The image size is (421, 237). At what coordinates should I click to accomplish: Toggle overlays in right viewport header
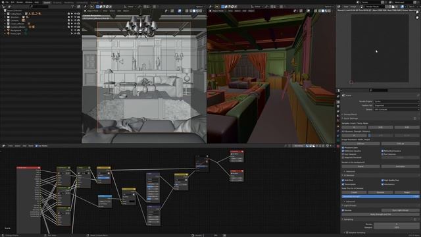(x=309, y=11)
